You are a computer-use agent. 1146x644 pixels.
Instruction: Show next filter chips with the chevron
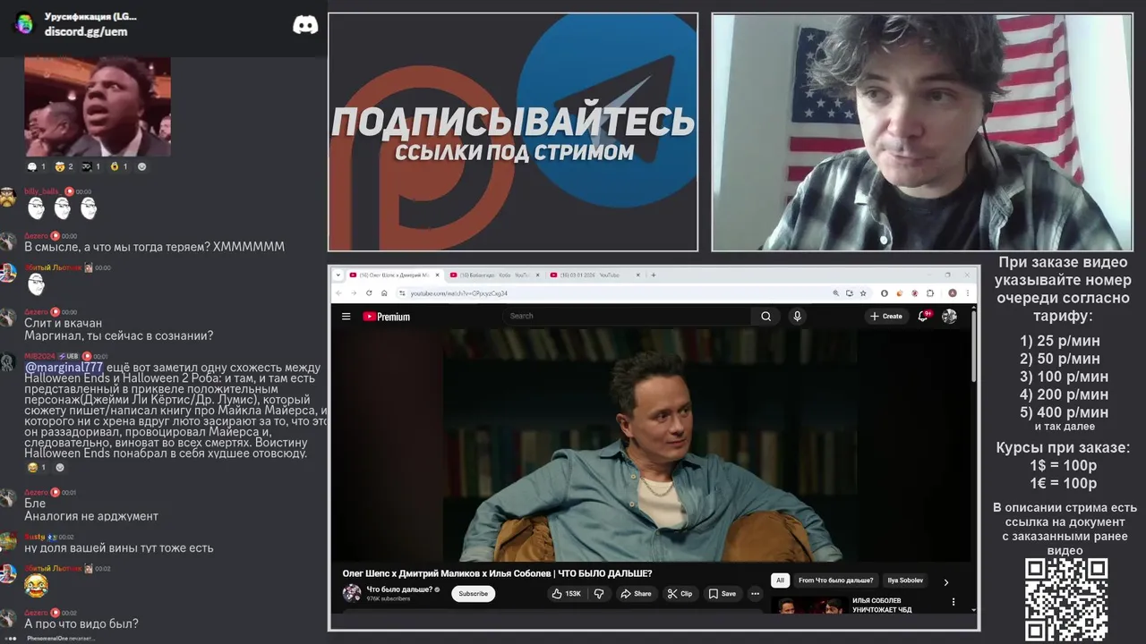pyautogui.click(x=945, y=582)
